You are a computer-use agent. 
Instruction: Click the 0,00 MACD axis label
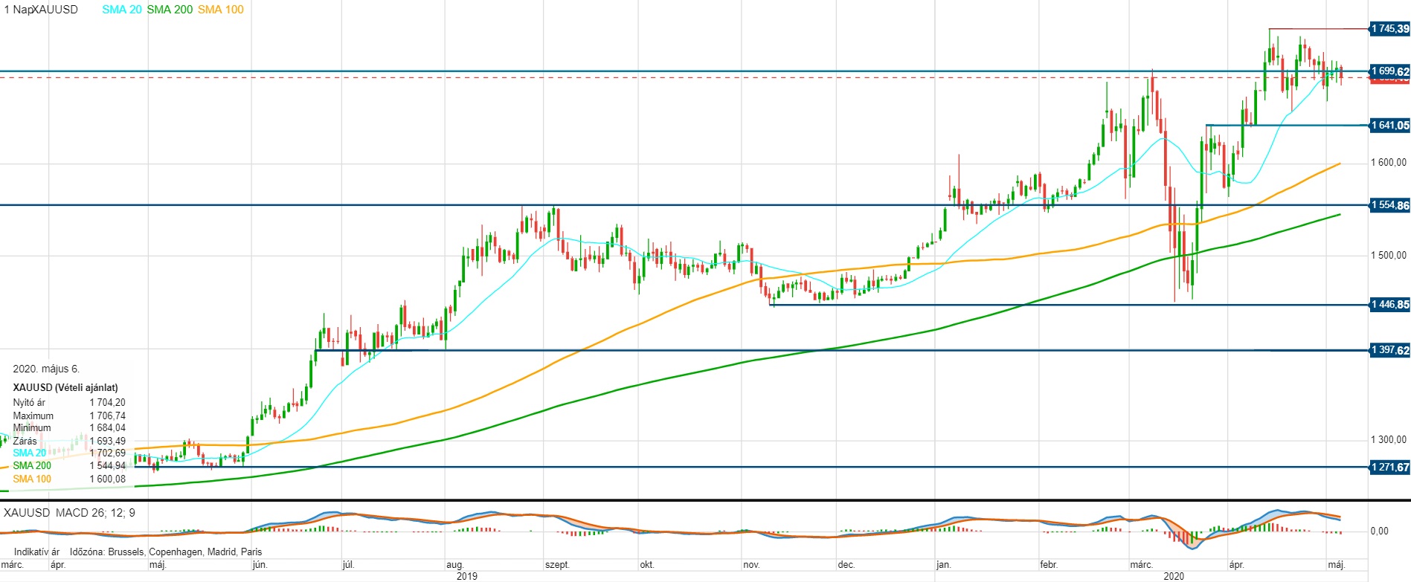[1379, 531]
